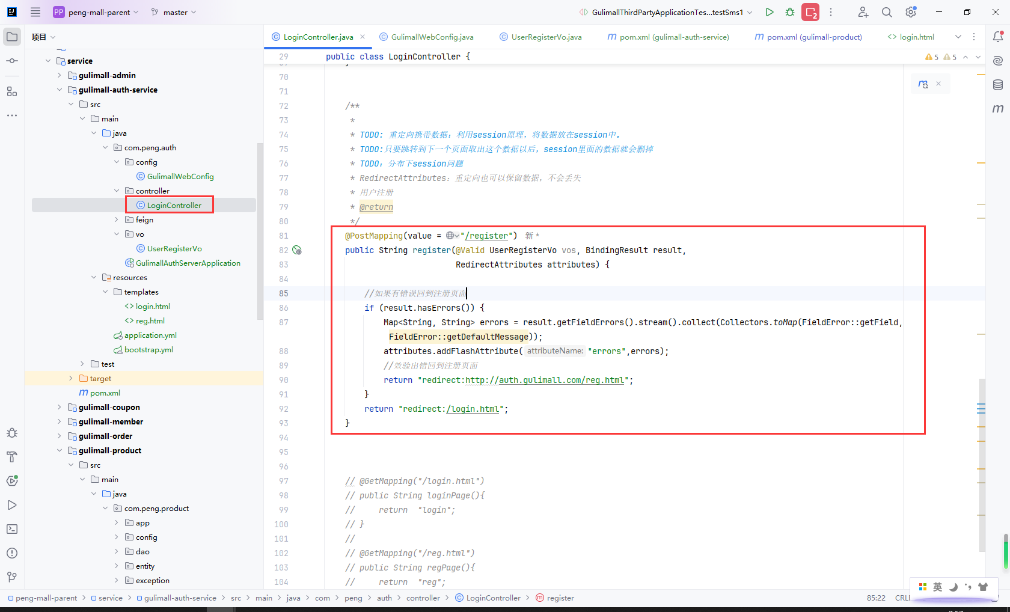The image size is (1010, 612).
Task: Open Notifications bell on right sidebar
Action: click(x=998, y=37)
